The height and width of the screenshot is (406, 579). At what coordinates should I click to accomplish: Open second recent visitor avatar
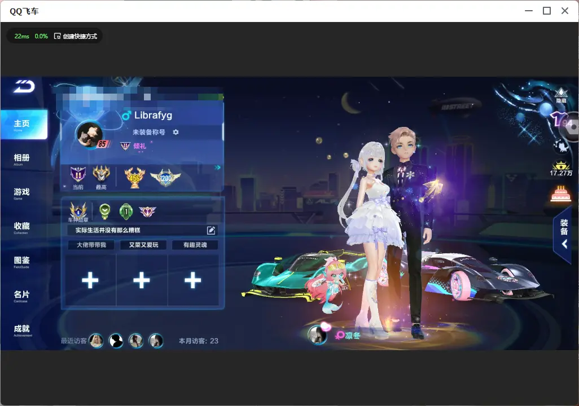(x=116, y=341)
